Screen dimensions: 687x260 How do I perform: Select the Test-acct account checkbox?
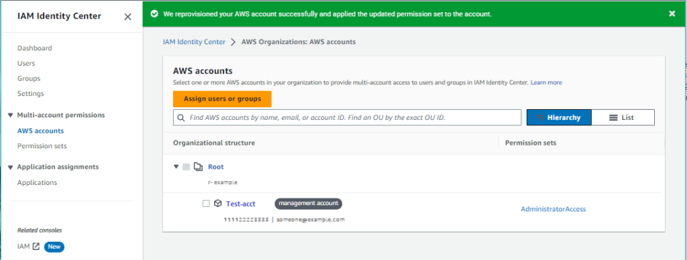(x=206, y=204)
